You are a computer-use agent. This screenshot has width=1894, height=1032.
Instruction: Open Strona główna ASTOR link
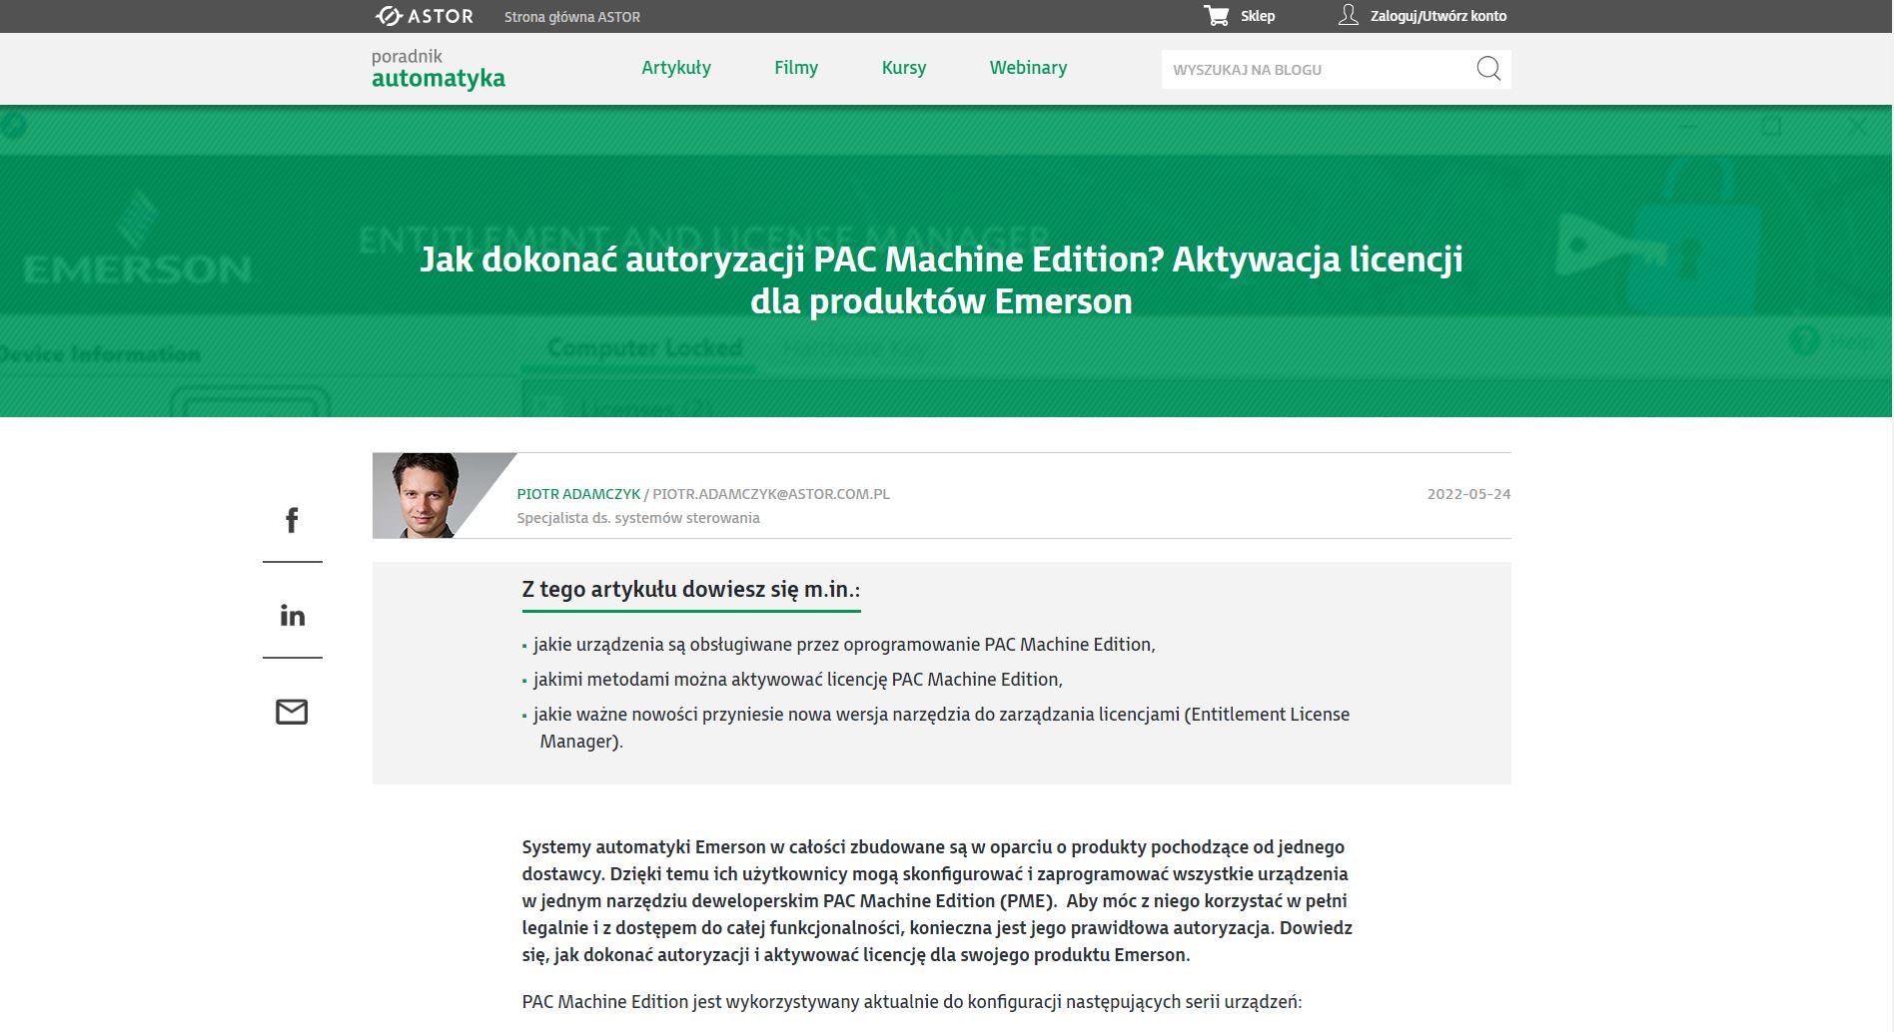click(x=572, y=17)
